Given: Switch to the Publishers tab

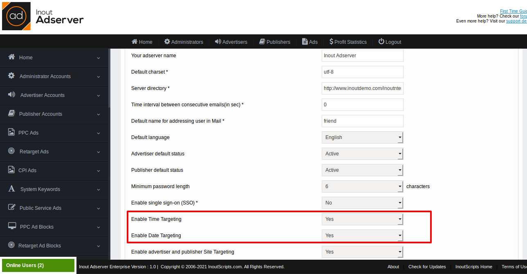Looking at the screenshot, I should [274, 41].
